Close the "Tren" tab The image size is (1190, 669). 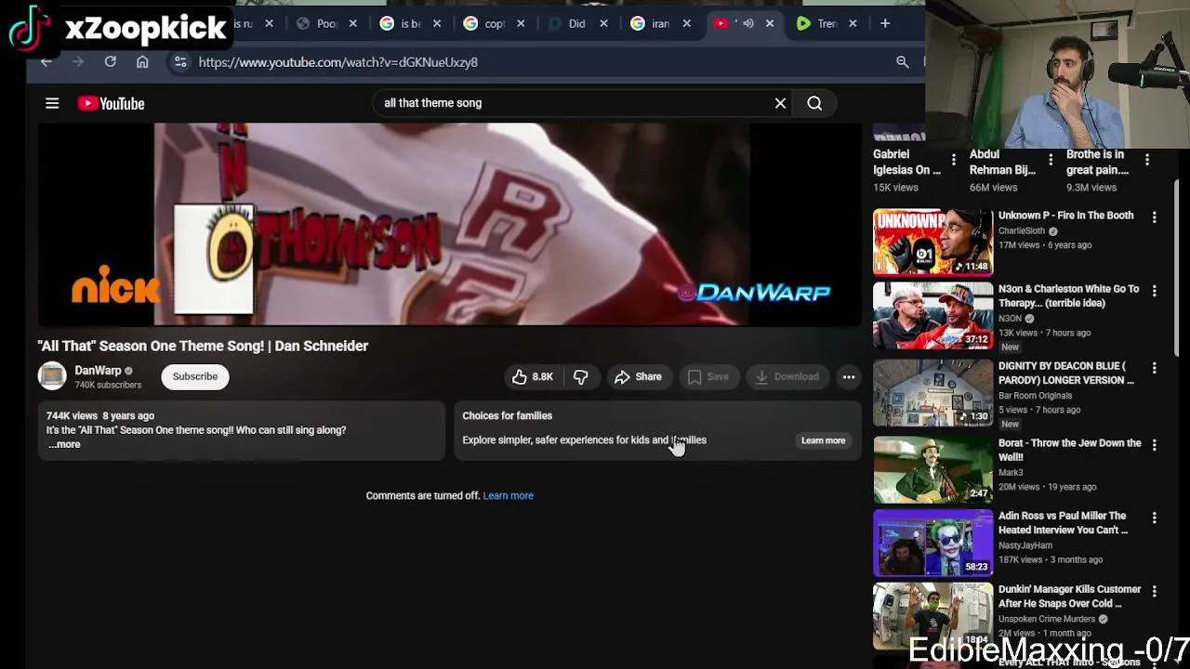pos(853,23)
